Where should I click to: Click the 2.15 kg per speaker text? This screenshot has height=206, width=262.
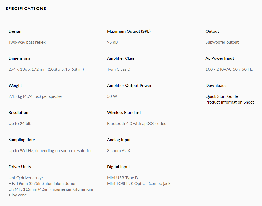click(x=36, y=96)
